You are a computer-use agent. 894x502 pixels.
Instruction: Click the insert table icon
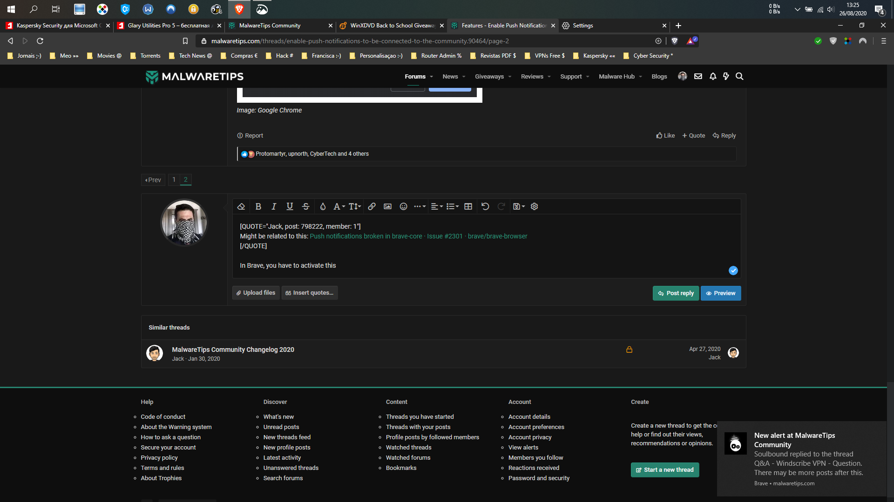click(x=468, y=206)
